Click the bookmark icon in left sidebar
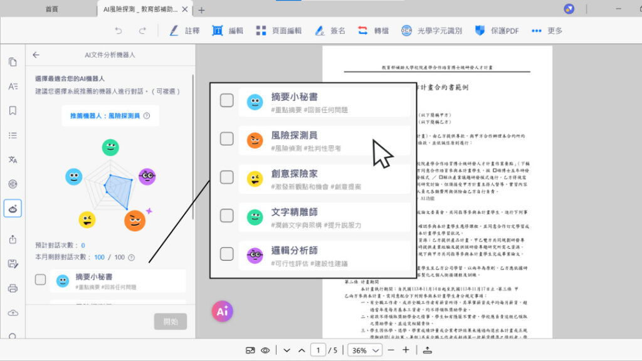 click(x=13, y=111)
